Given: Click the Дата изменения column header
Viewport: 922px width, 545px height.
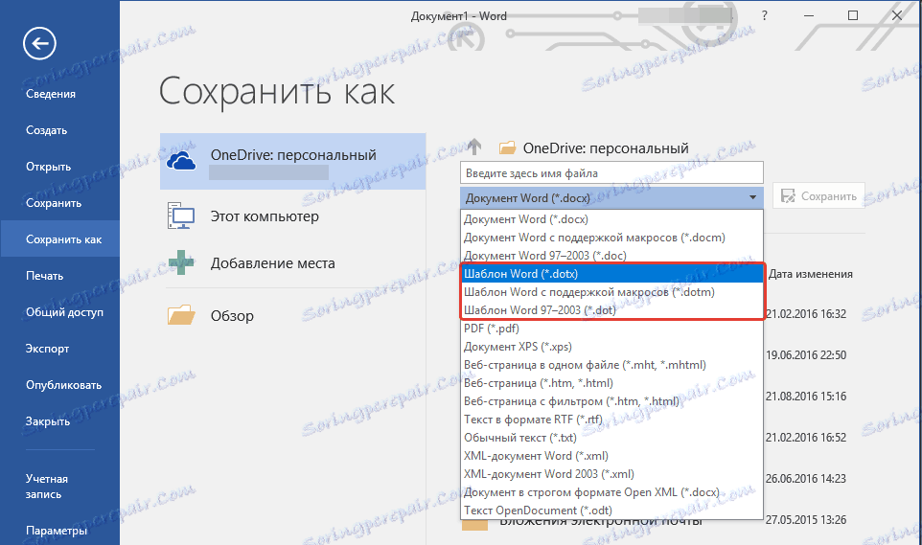Looking at the screenshot, I should coord(810,274).
